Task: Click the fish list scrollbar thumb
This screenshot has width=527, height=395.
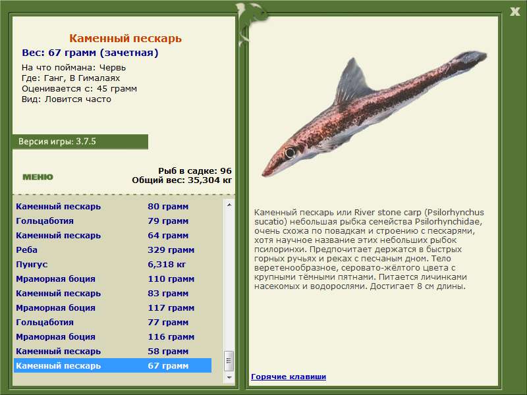Action: (229, 361)
